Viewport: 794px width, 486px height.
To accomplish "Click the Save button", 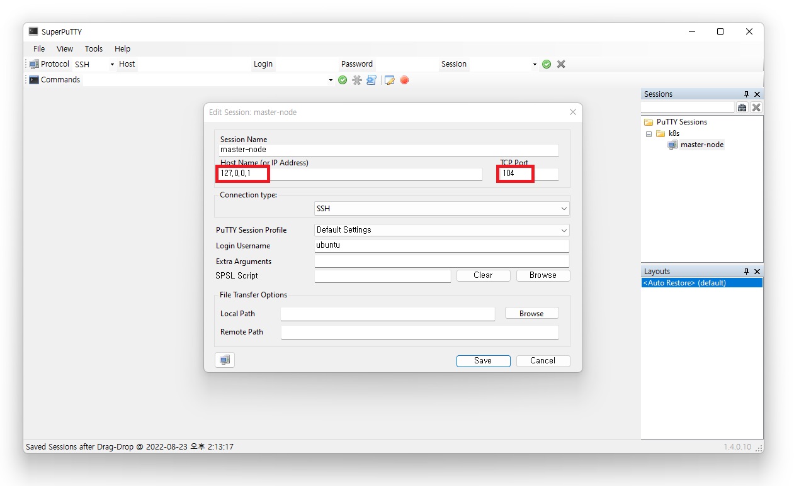I will [483, 361].
